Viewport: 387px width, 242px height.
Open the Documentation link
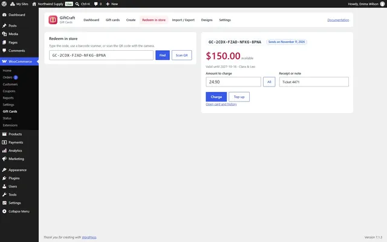338,20
